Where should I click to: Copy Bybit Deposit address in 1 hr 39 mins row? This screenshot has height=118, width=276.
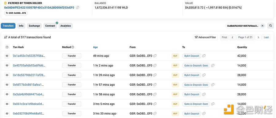click(204, 75)
